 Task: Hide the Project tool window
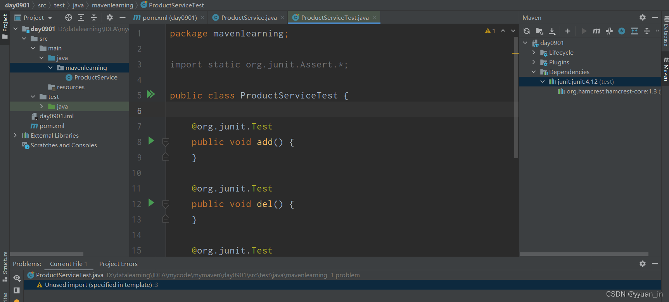[x=123, y=17]
